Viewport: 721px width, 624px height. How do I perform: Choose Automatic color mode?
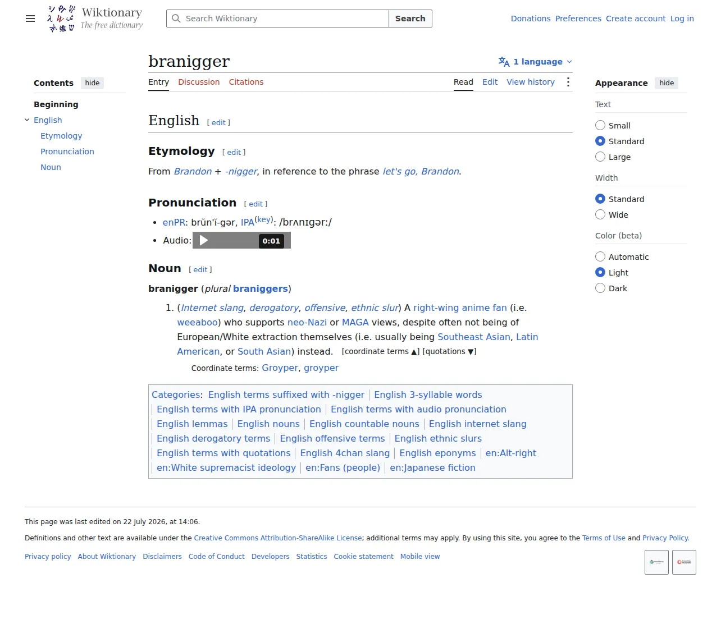pyautogui.click(x=600, y=256)
